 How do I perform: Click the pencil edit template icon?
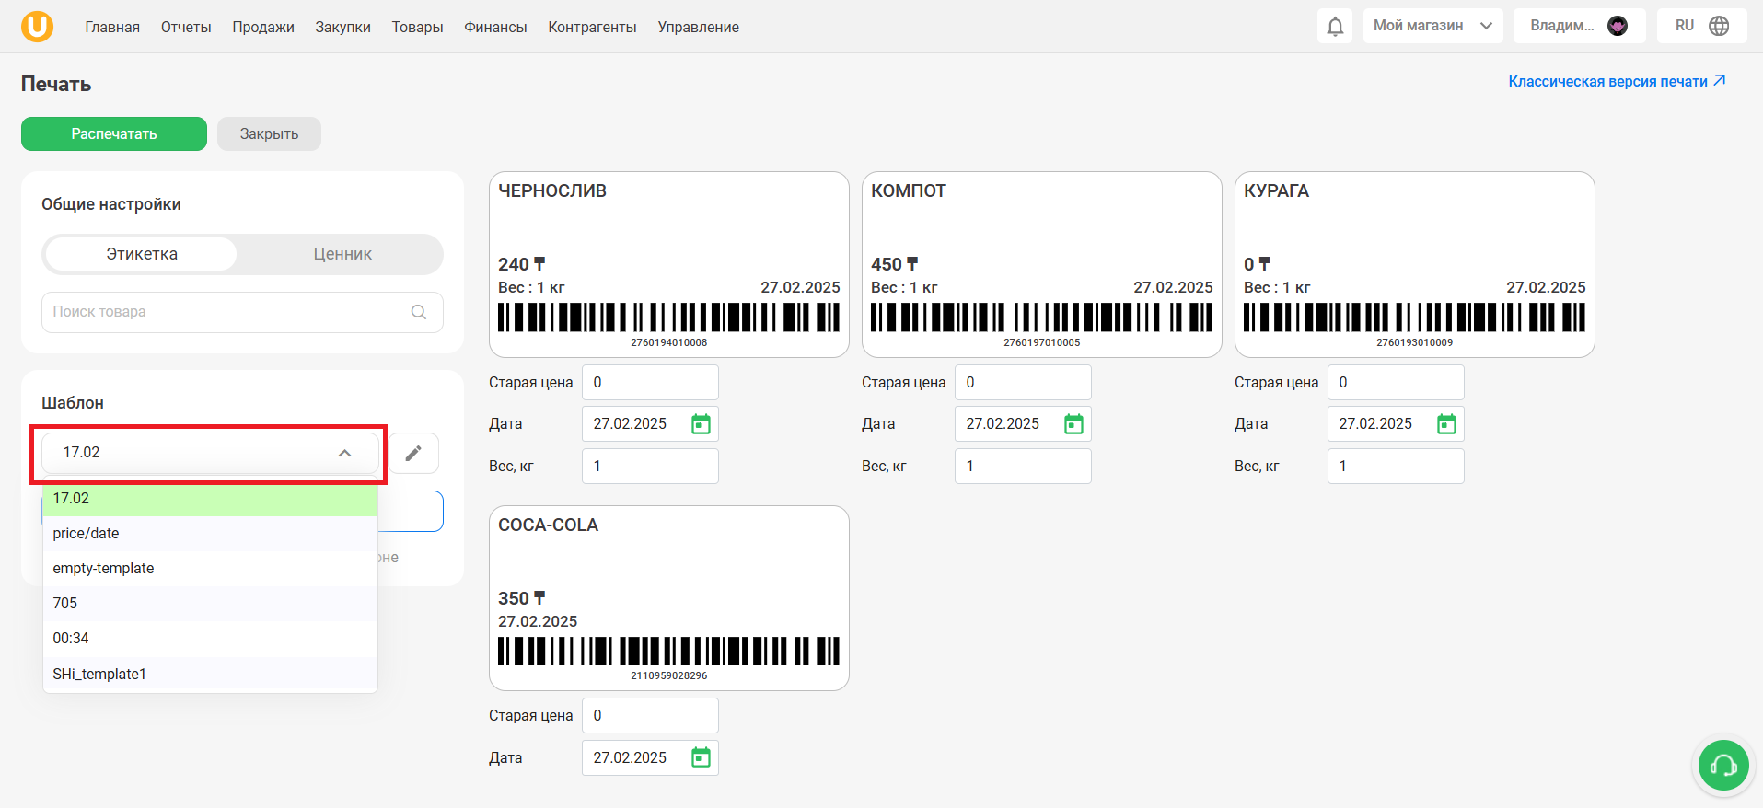(413, 453)
